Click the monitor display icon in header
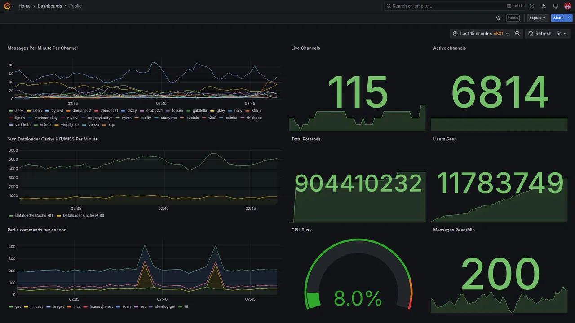575x323 pixels. click(556, 6)
